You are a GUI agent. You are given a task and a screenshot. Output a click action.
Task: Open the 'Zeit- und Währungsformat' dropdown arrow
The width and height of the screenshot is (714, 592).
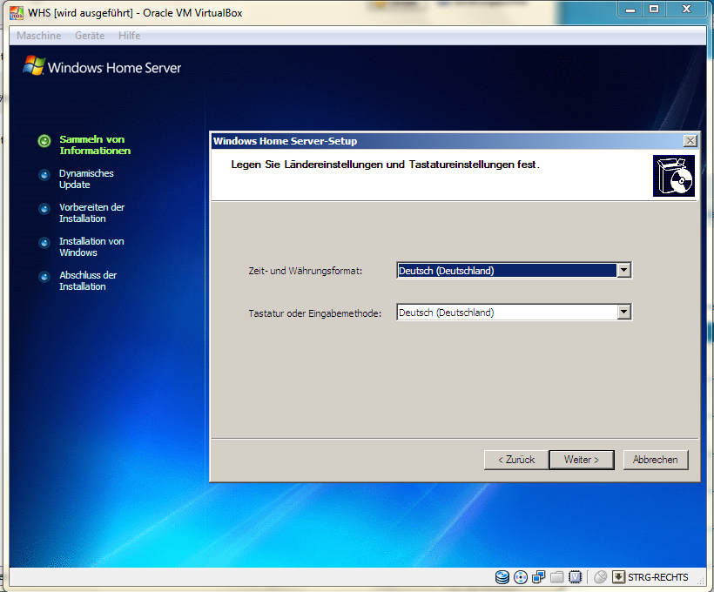[623, 270]
